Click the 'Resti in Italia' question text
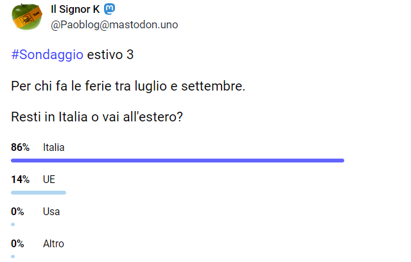This screenshot has width=411, height=262. pos(106,118)
